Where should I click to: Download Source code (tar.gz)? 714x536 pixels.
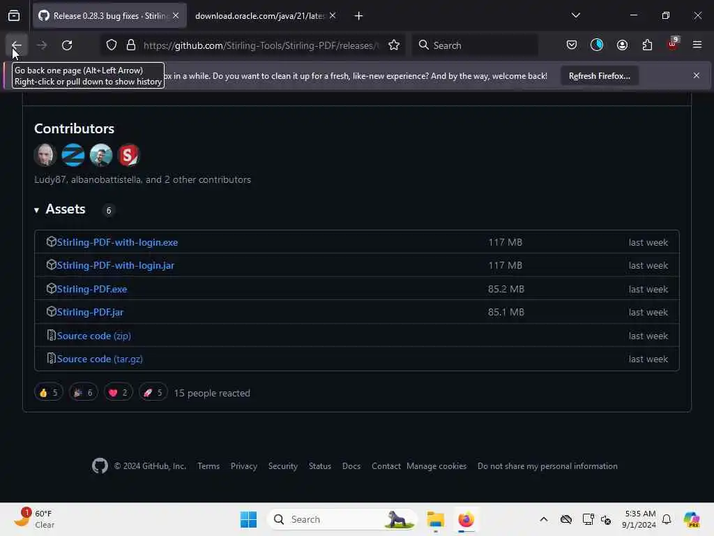[100, 359]
